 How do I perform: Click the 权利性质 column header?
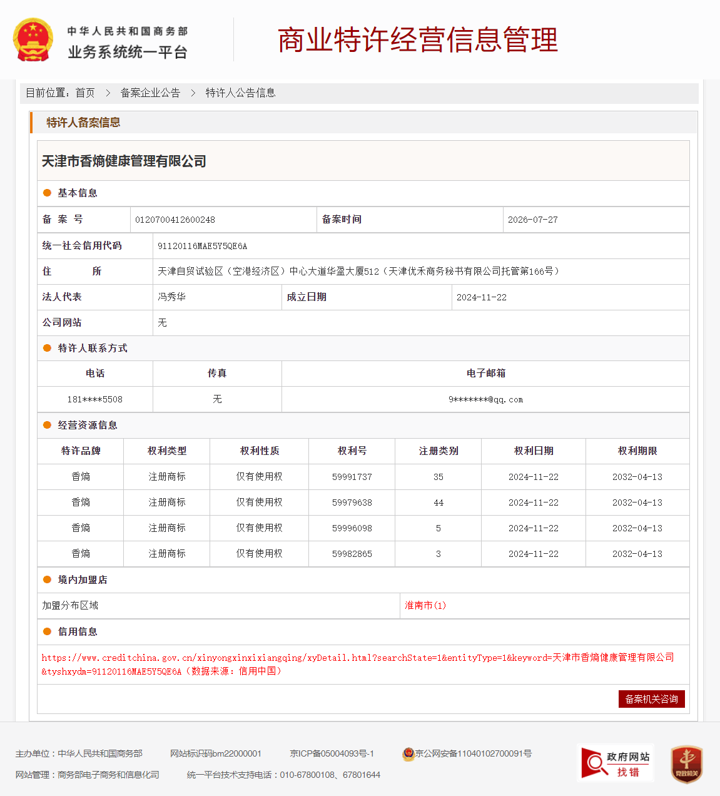tap(260, 451)
